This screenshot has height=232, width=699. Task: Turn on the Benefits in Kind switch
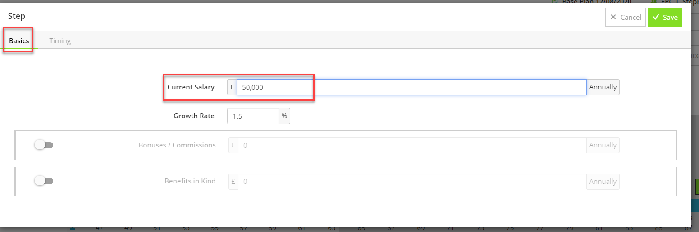(x=44, y=181)
